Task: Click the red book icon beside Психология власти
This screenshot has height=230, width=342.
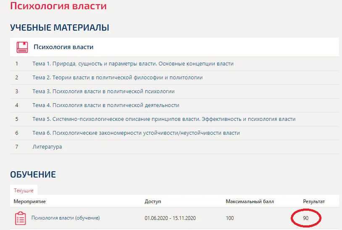Action: 22,47
